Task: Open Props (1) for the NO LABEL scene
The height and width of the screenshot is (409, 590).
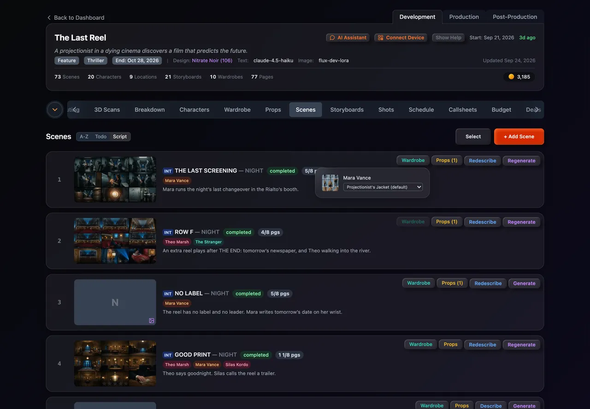Action: click(452, 283)
